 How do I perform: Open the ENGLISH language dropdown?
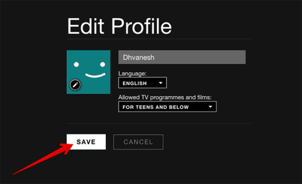point(142,83)
